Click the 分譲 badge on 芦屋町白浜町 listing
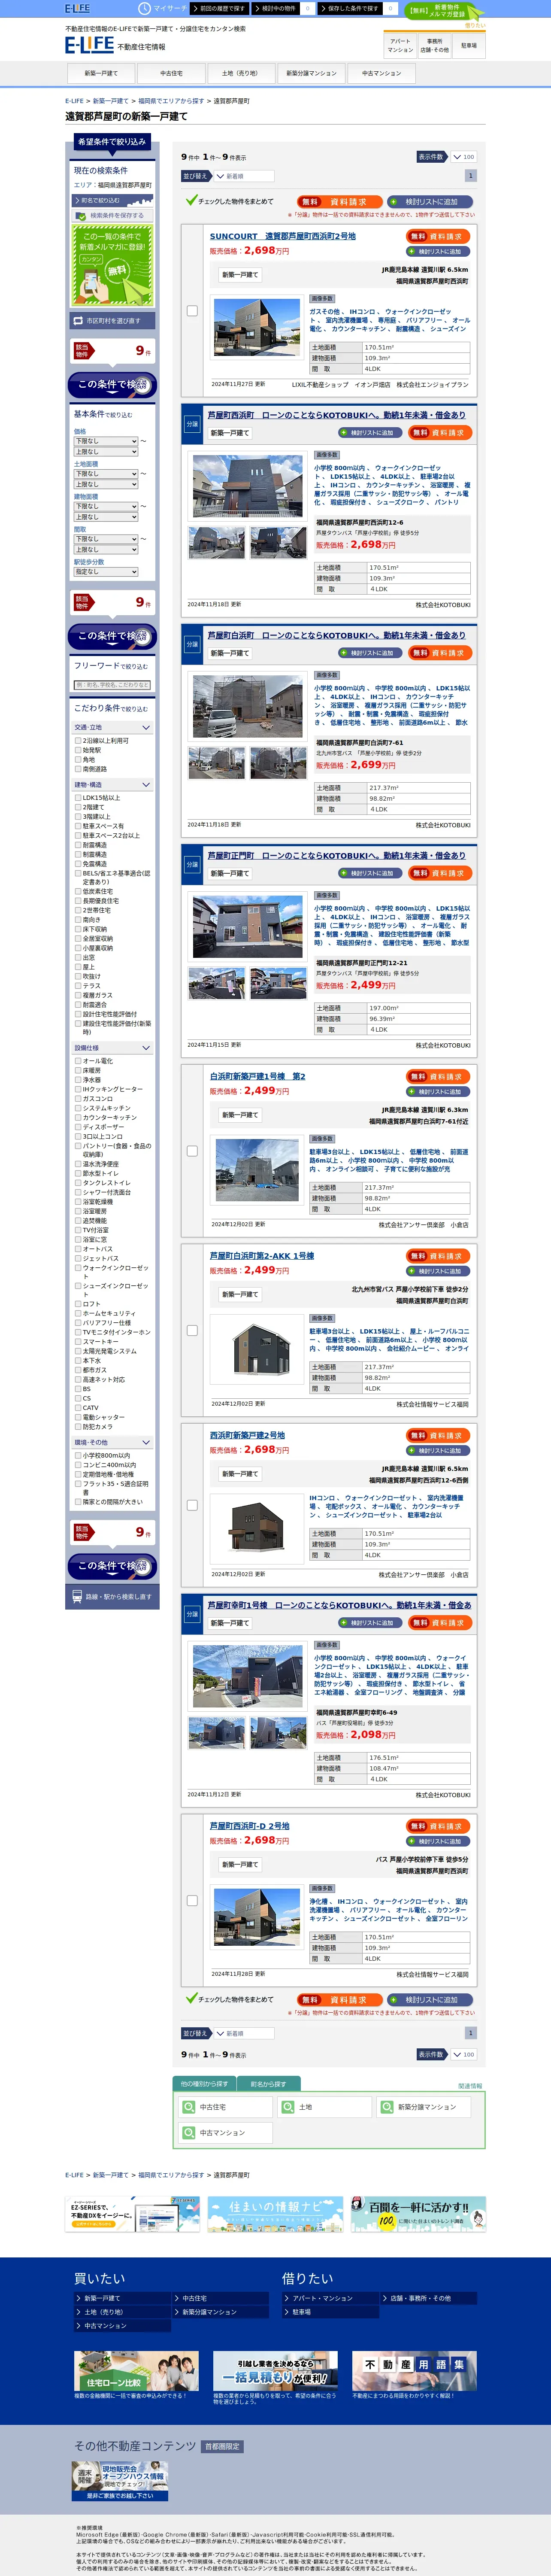The image size is (551, 2576). [192, 644]
